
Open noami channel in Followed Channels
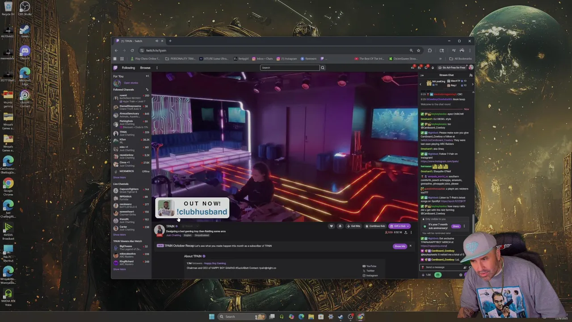(x=131, y=98)
